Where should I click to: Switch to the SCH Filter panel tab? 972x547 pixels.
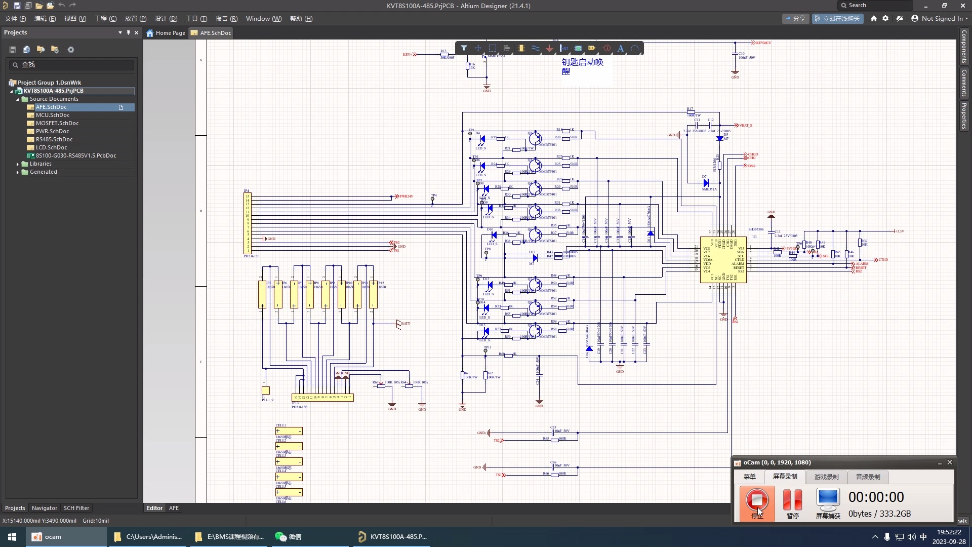tap(76, 508)
